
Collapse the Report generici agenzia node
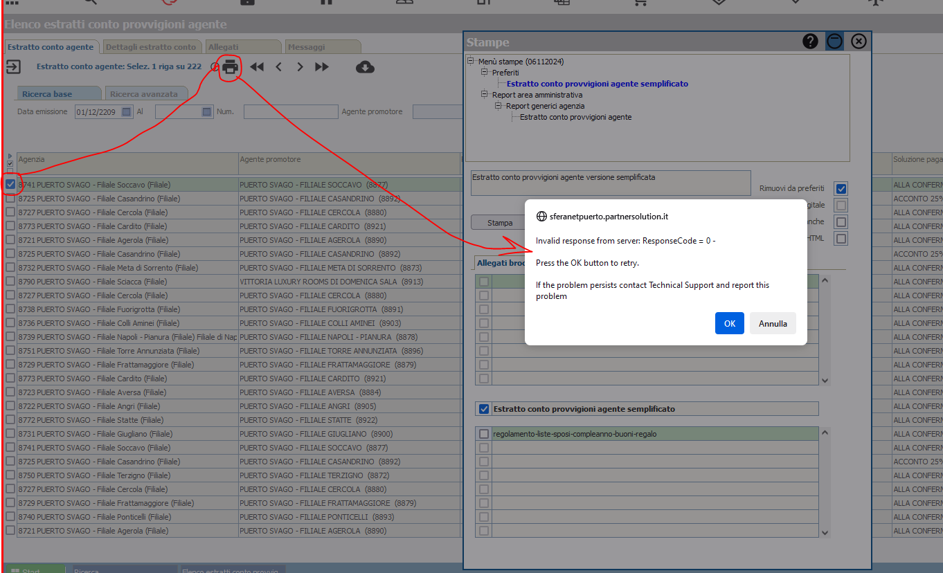[x=499, y=106]
